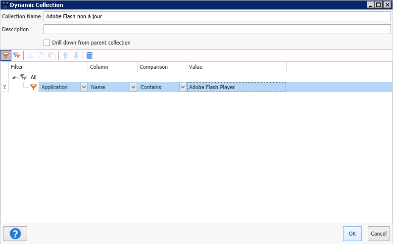
Task: Enable Drill down from parent collection
Action: point(47,43)
